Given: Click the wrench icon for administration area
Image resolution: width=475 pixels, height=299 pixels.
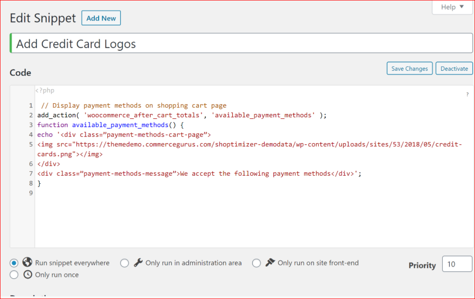Looking at the screenshot, I should [x=138, y=262].
